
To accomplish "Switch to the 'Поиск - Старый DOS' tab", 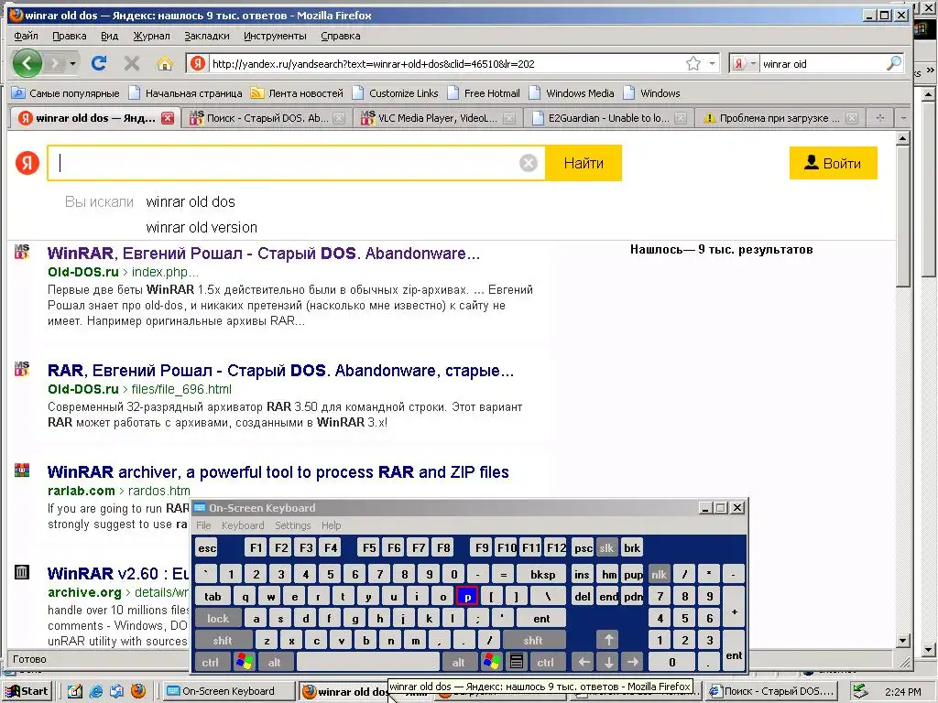I will [x=267, y=118].
